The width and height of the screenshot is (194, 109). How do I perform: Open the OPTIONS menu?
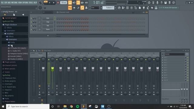(x=25, y=3)
